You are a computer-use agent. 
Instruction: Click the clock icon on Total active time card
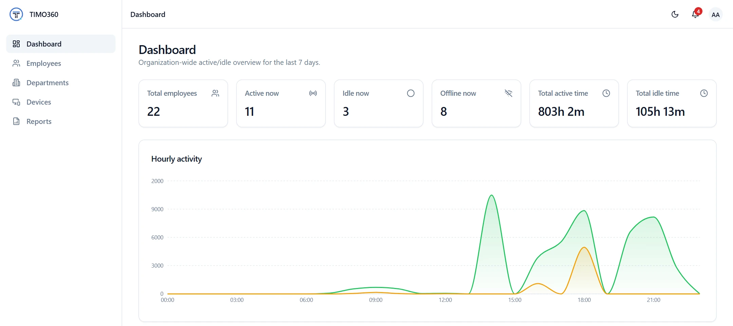(606, 93)
